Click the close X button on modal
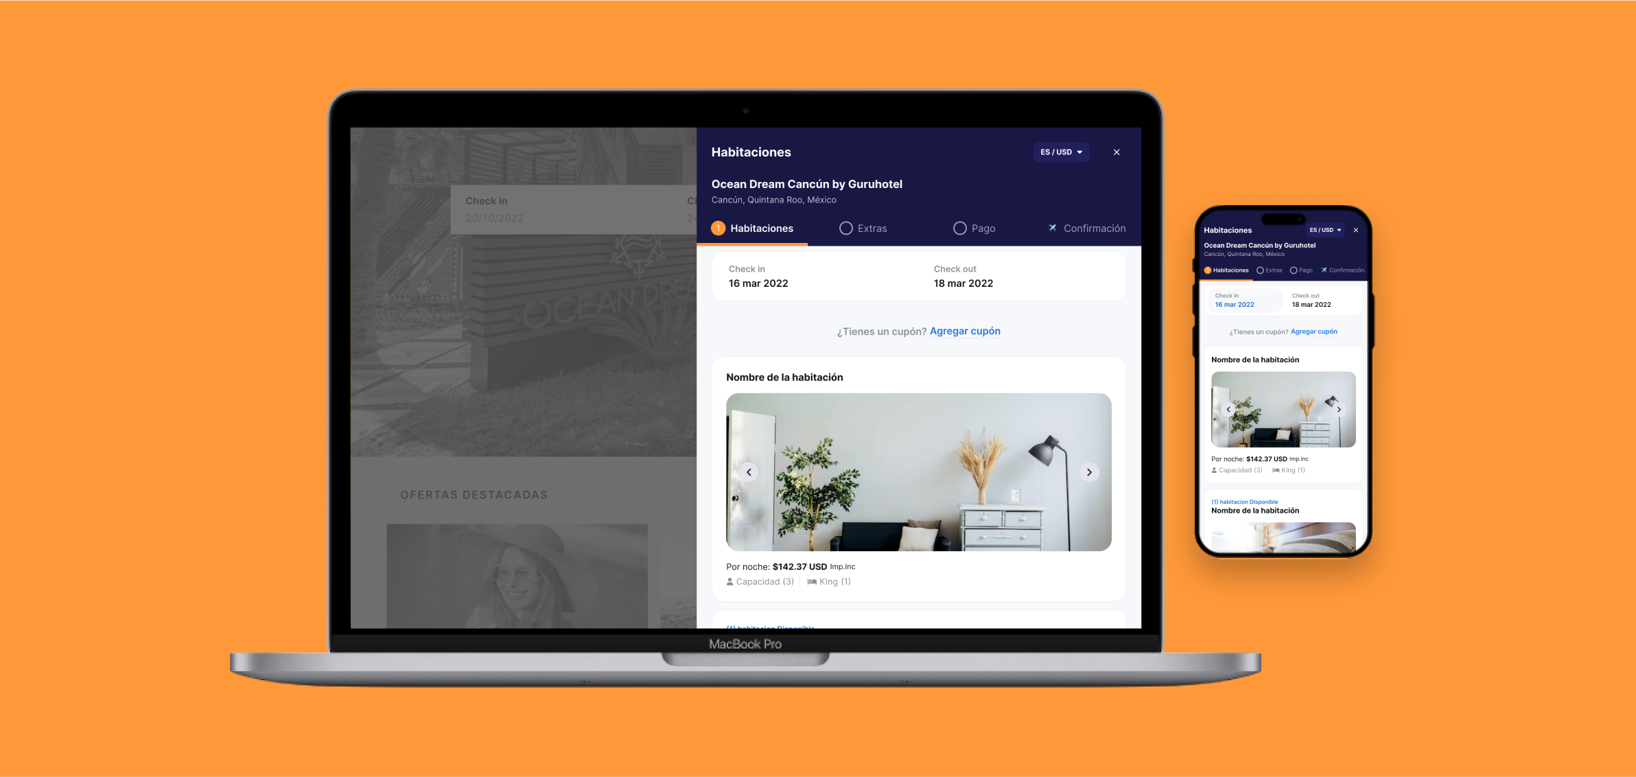The width and height of the screenshot is (1636, 777). coord(1117,152)
